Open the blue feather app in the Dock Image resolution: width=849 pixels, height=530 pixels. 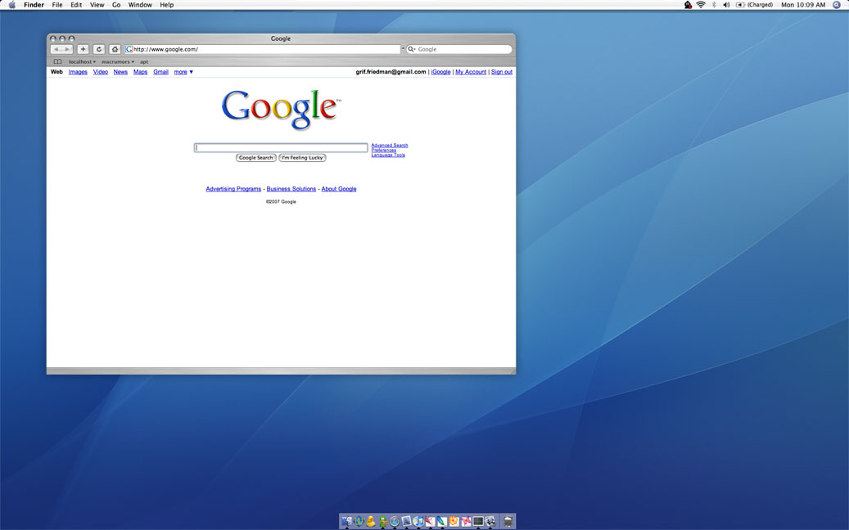(x=442, y=521)
